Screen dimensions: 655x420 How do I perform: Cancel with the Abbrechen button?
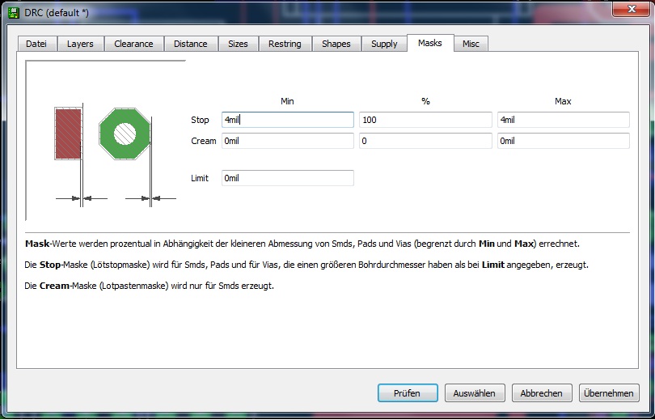[x=541, y=393]
